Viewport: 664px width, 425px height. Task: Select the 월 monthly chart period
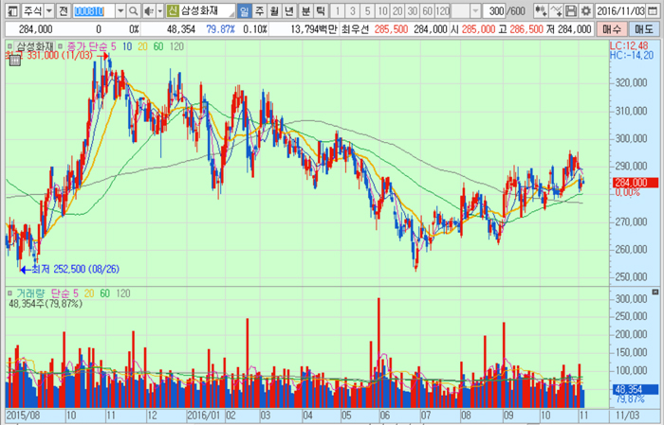(275, 10)
